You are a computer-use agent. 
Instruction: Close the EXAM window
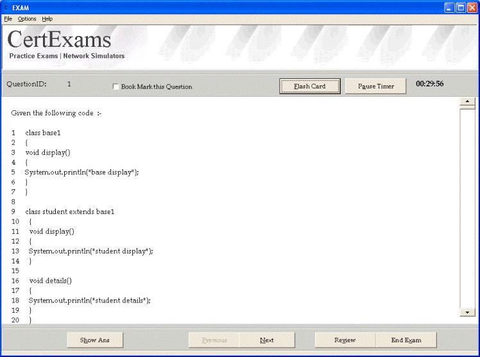tap(472, 8)
